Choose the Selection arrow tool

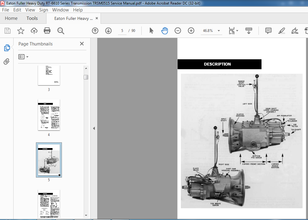(x=151, y=30)
